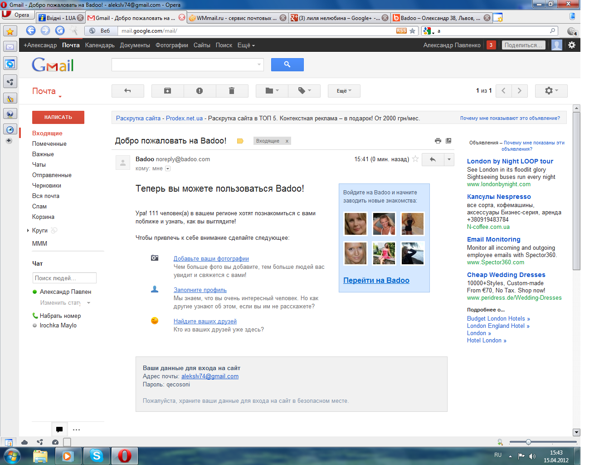Click +Александр in the Google bar

click(40, 45)
